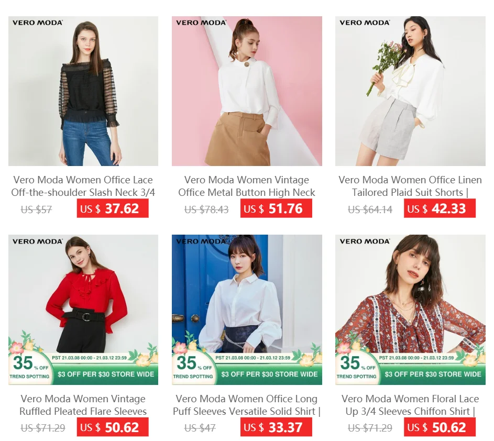Click the Office Lace Off-the-shoulder title link

(83, 186)
